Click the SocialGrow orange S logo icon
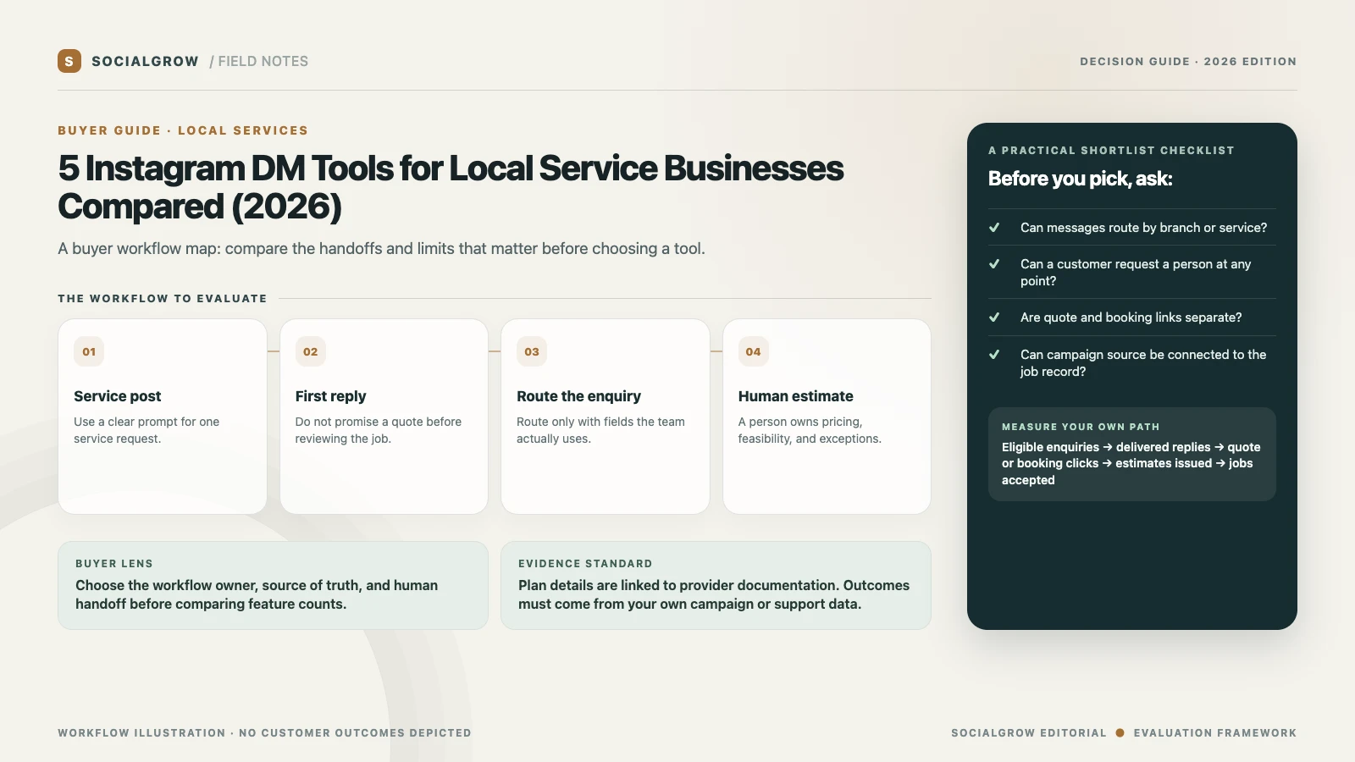 pos(69,61)
